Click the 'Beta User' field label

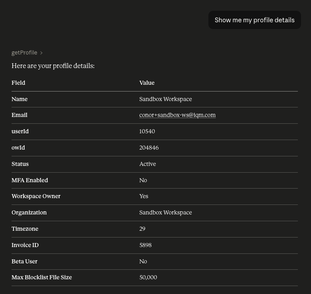point(24,261)
